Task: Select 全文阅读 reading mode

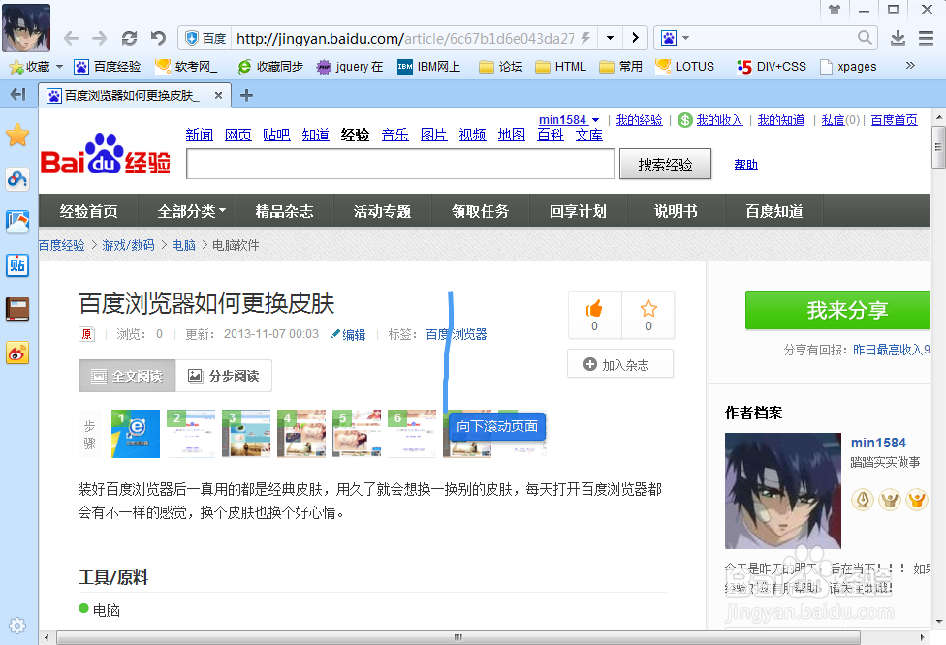Action: tap(127, 376)
